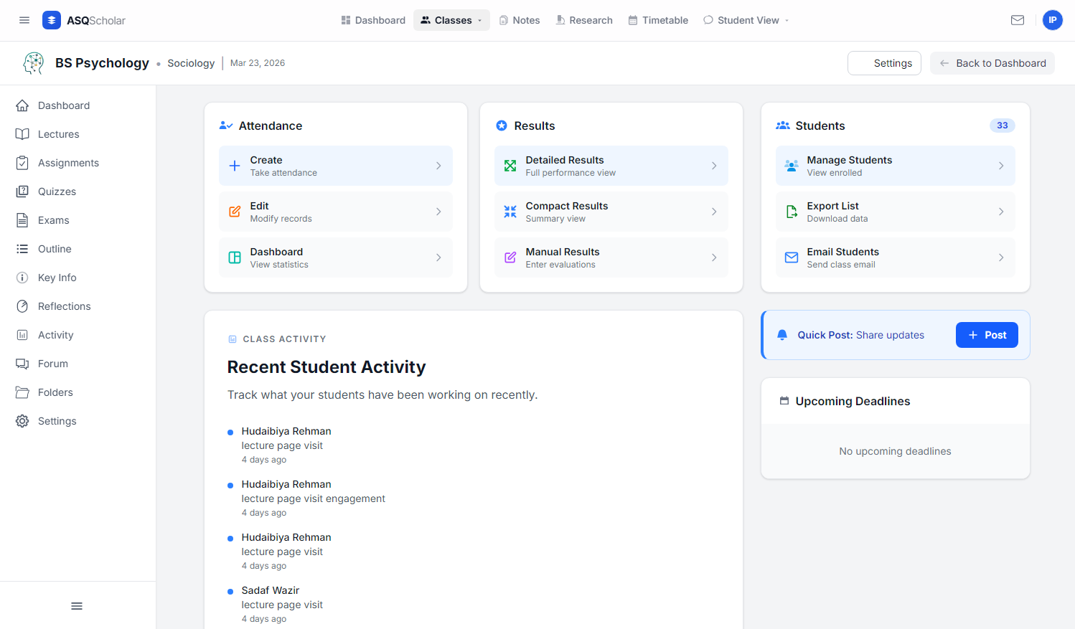Select Quizzes in the sidebar

point(57,191)
